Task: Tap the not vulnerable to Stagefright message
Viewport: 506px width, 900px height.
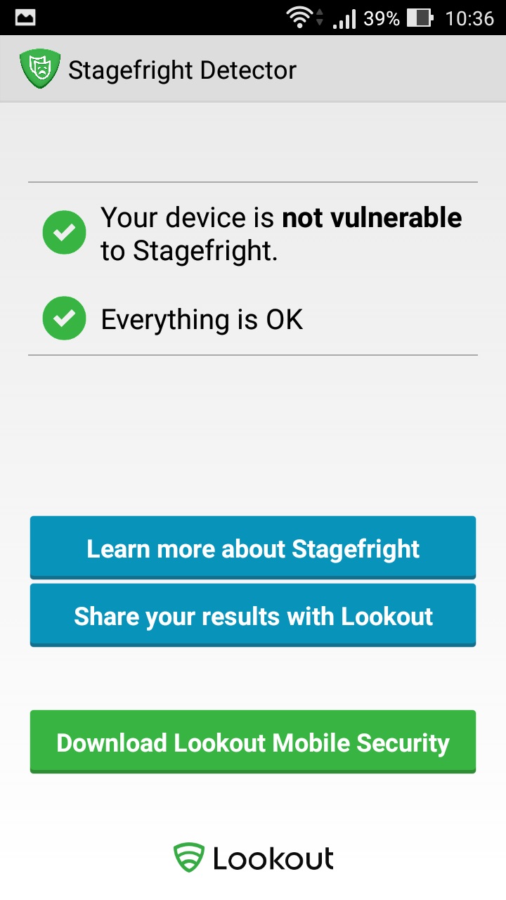Action: 281,233
